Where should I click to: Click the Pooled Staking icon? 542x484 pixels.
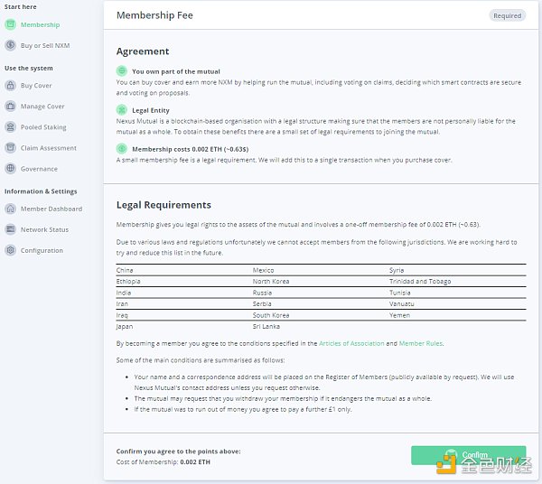click(x=10, y=127)
